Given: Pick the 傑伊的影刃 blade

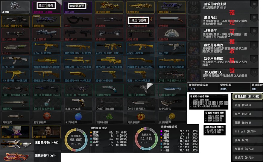Looking at the screenshot, I should [x=172, y=104].
